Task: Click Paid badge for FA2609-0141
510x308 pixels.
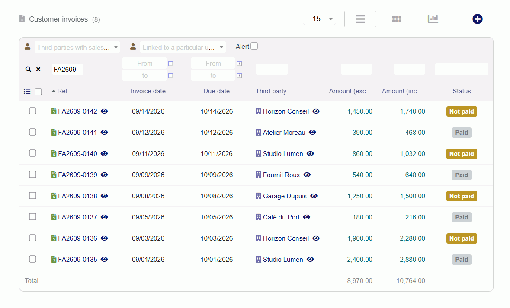Action: 462,133
